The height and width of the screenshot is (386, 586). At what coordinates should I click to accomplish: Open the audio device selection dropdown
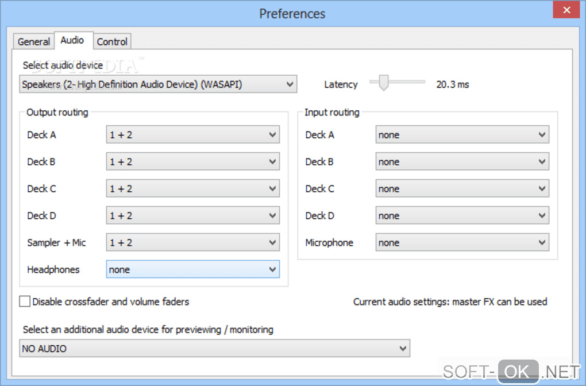click(x=158, y=84)
